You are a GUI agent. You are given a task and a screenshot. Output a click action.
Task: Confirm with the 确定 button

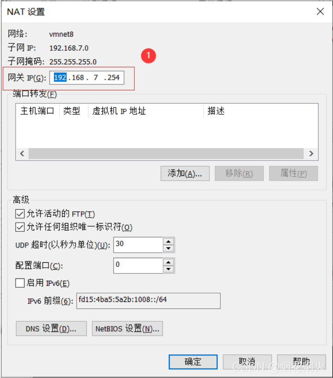pyautogui.click(x=193, y=362)
